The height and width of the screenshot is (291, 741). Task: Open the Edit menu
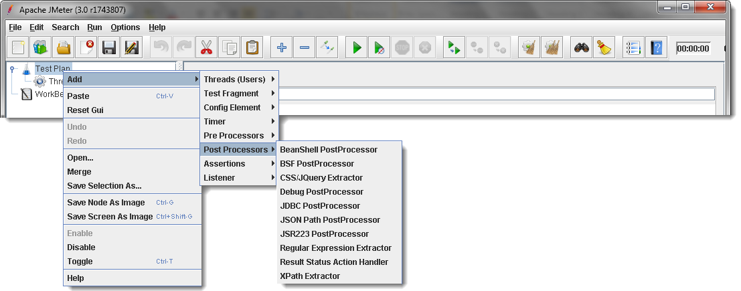(36, 27)
